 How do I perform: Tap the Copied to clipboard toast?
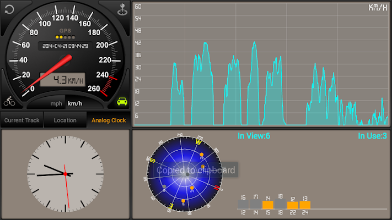(x=196, y=170)
